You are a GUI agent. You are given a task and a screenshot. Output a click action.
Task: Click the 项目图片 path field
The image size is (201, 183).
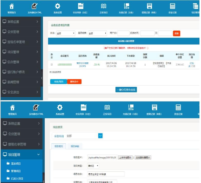pyautogui.click(x=102, y=158)
